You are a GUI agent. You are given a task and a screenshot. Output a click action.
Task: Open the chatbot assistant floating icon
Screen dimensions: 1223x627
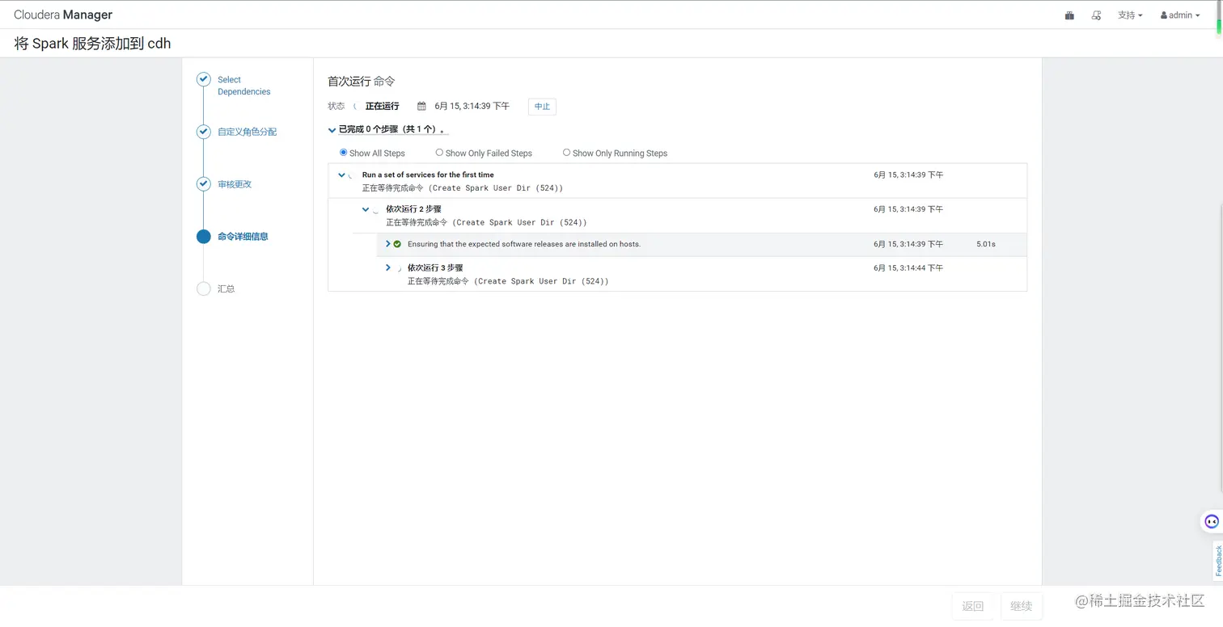[1211, 521]
